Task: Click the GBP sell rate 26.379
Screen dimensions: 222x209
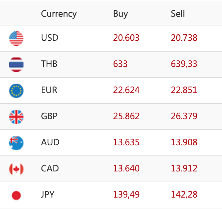Action: coord(184,116)
